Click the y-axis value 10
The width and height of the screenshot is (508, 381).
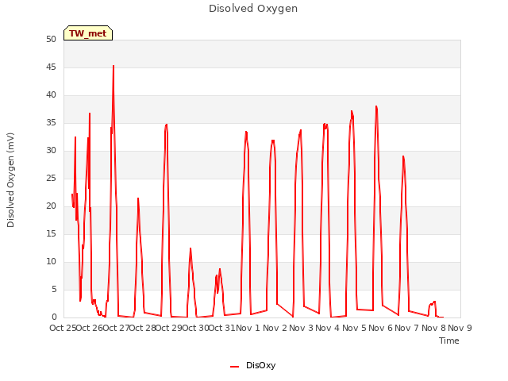point(51,261)
